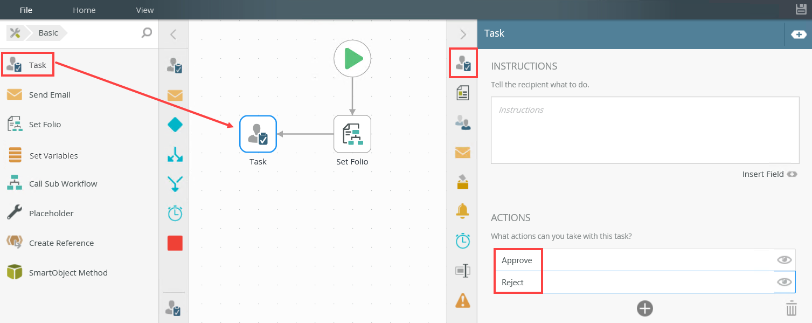Add a new action with plus button

coord(645,308)
